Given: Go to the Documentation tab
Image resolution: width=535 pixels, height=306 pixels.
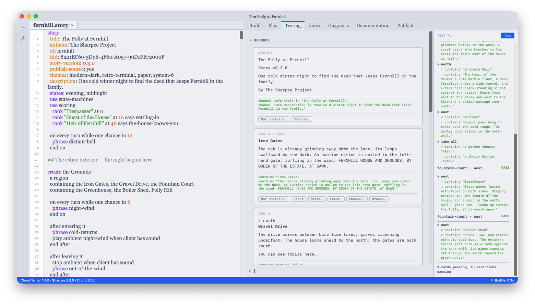Looking at the screenshot, I should pos(373,26).
